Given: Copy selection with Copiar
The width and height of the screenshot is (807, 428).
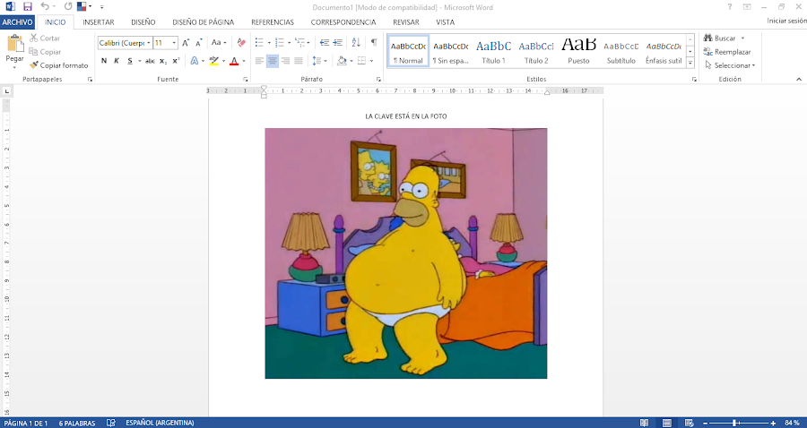Looking at the screenshot, I should tap(45, 51).
